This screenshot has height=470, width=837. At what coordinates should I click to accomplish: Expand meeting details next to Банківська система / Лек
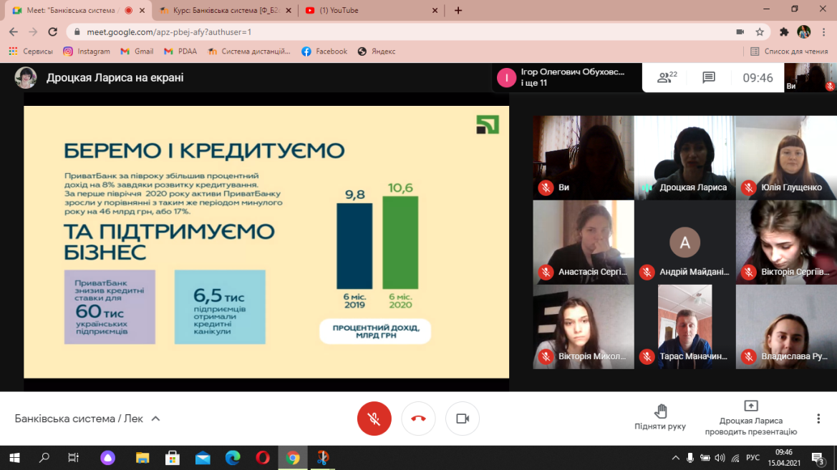[x=155, y=418]
